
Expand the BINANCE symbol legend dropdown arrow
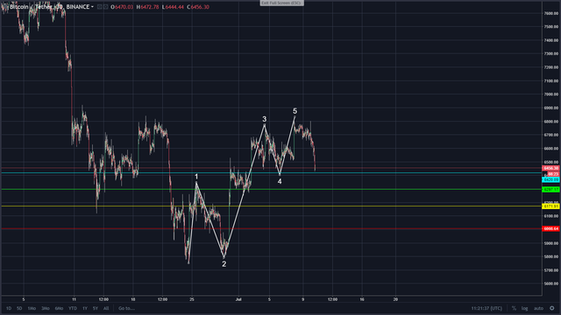92,7
